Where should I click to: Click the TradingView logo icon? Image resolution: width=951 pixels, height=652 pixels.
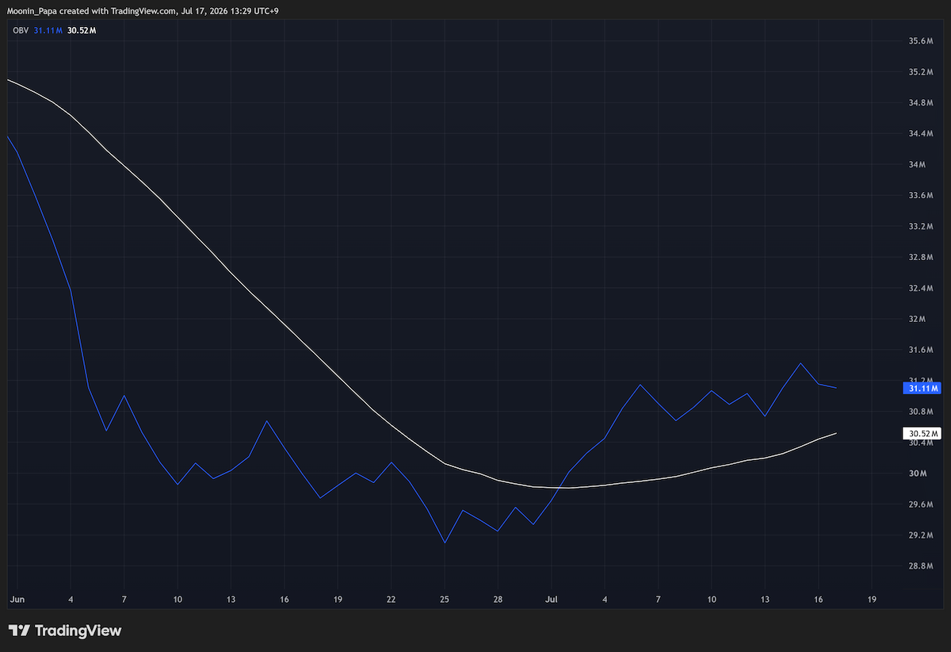(x=20, y=631)
